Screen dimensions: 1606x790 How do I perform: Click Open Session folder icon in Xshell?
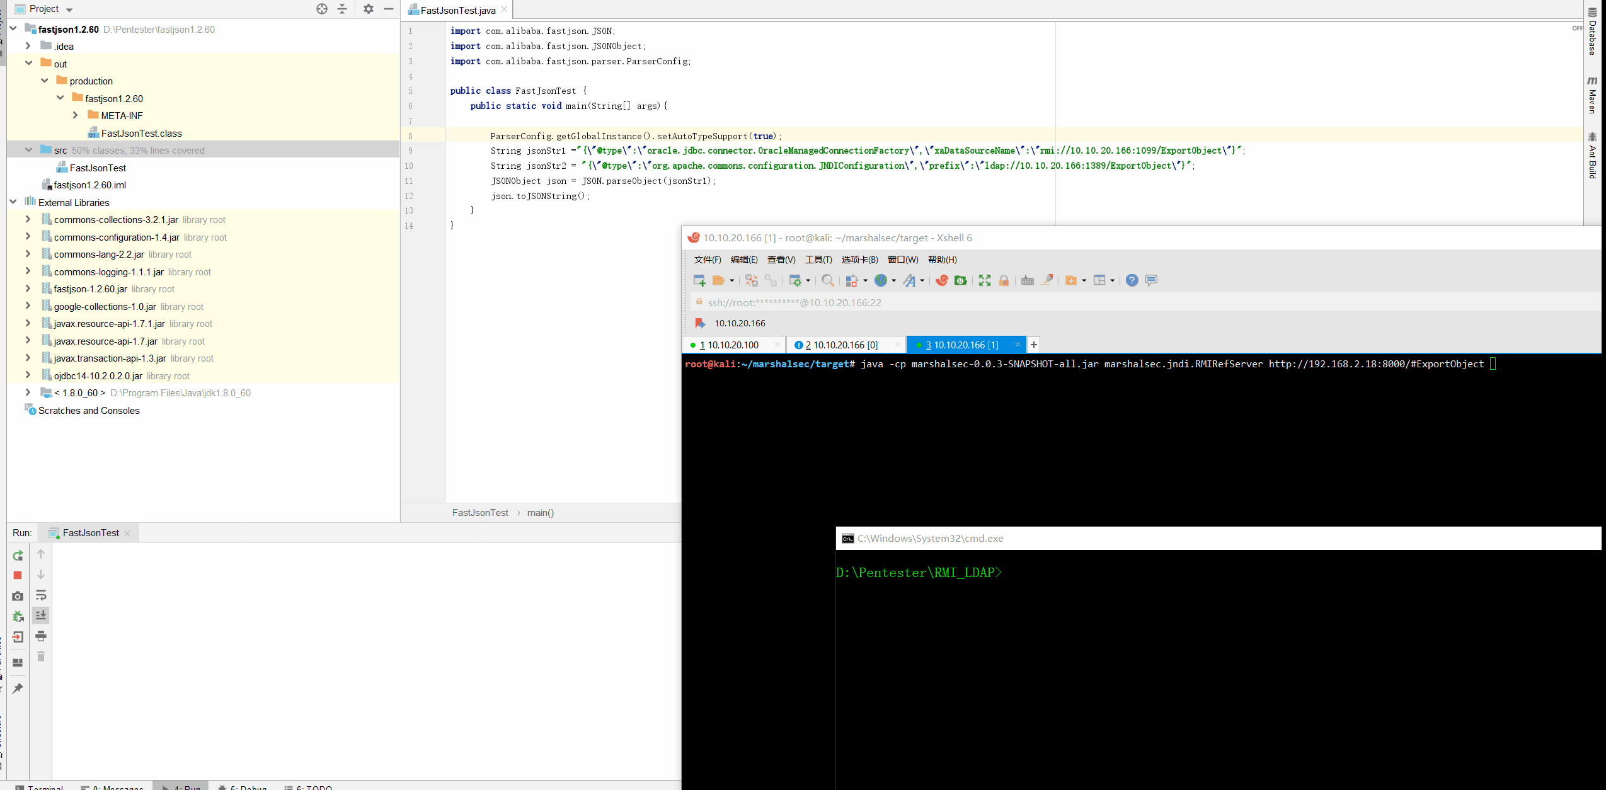718,280
